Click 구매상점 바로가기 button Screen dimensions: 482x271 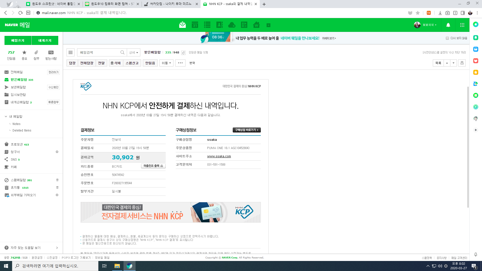coord(247,130)
